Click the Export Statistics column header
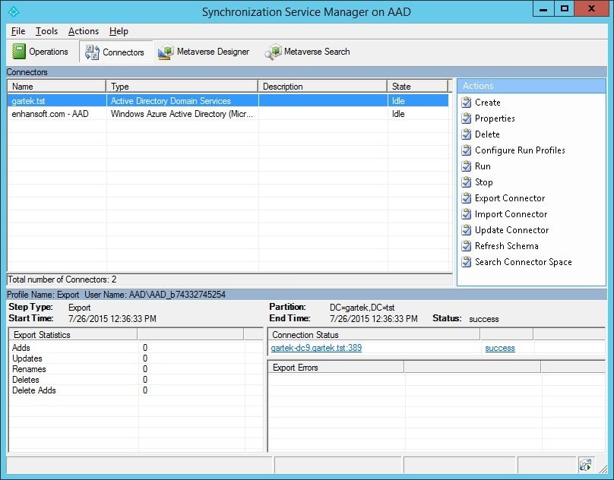Viewport: 614px width, 480px height. coord(73,335)
